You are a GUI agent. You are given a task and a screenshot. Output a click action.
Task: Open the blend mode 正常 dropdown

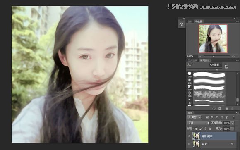[198, 123]
